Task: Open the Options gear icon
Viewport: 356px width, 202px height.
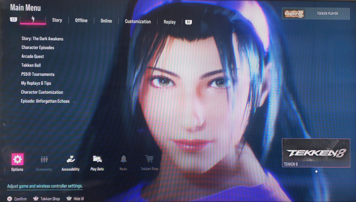Action: (x=17, y=159)
